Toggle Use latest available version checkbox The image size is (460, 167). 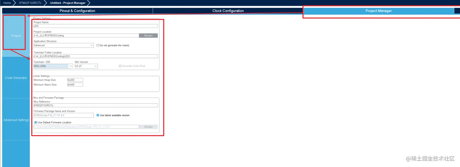[98, 115]
